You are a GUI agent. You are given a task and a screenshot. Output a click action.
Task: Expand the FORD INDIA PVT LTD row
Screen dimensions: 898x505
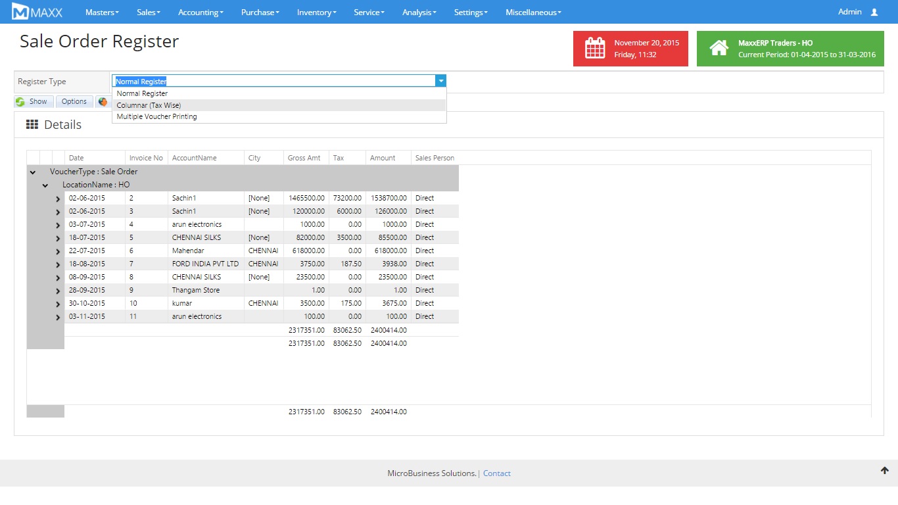pos(58,264)
